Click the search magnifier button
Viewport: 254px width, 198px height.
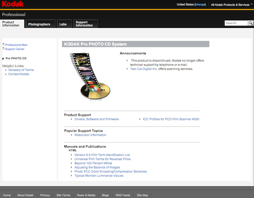point(251,23)
